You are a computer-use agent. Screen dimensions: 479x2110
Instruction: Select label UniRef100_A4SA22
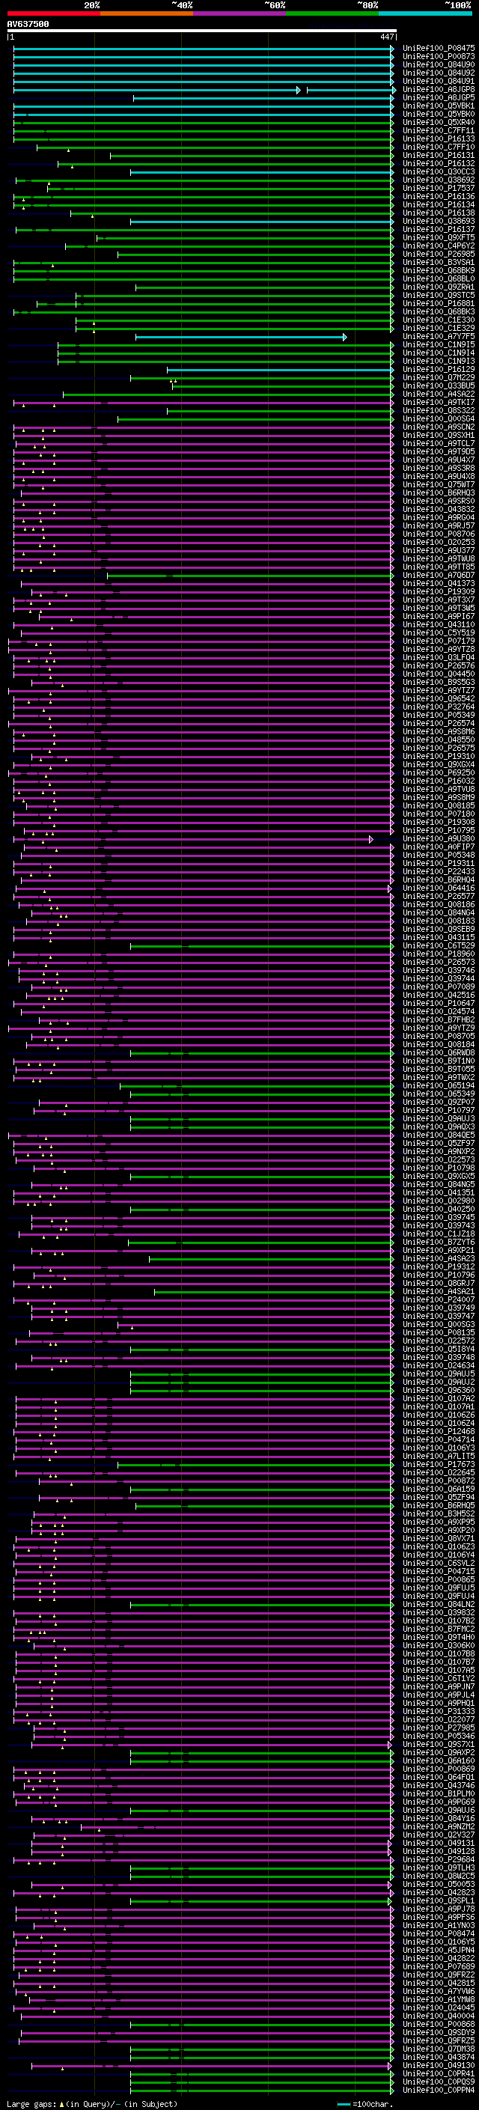[439, 394]
